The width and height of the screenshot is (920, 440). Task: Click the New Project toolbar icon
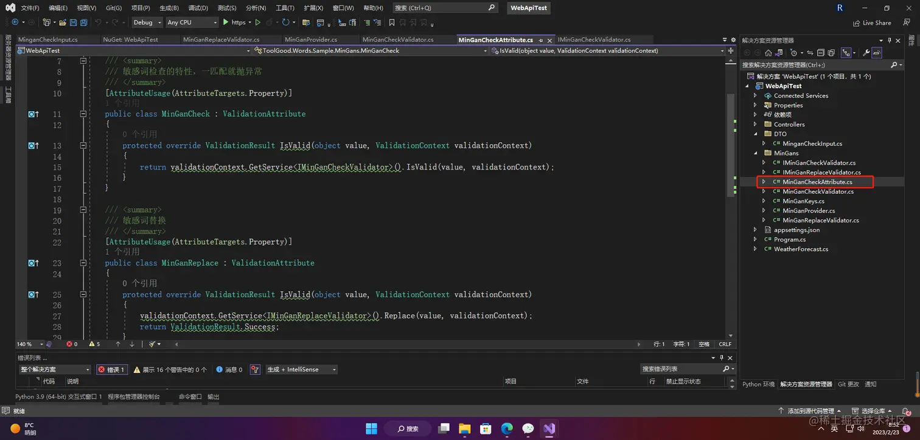pyautogui.click(x=46, y=22)
